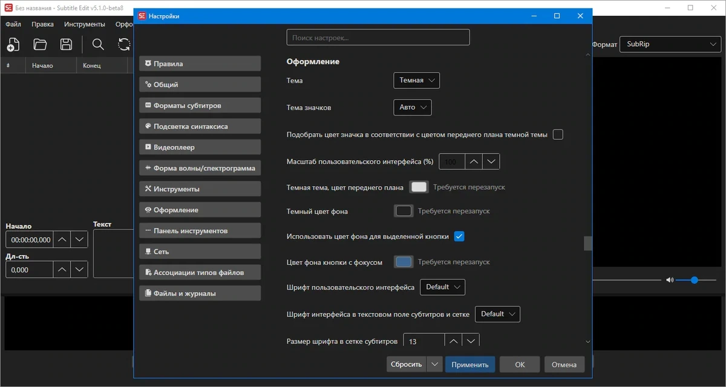Open the Инструменты menu in menu bar
The image size is (726, 387).
(85, 24)
